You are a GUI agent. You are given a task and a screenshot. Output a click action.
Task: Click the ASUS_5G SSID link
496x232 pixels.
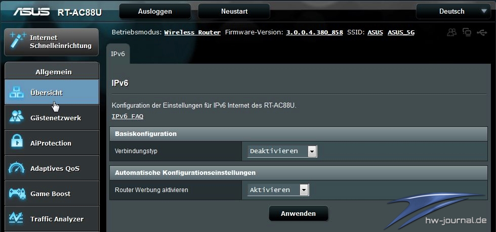401,32
